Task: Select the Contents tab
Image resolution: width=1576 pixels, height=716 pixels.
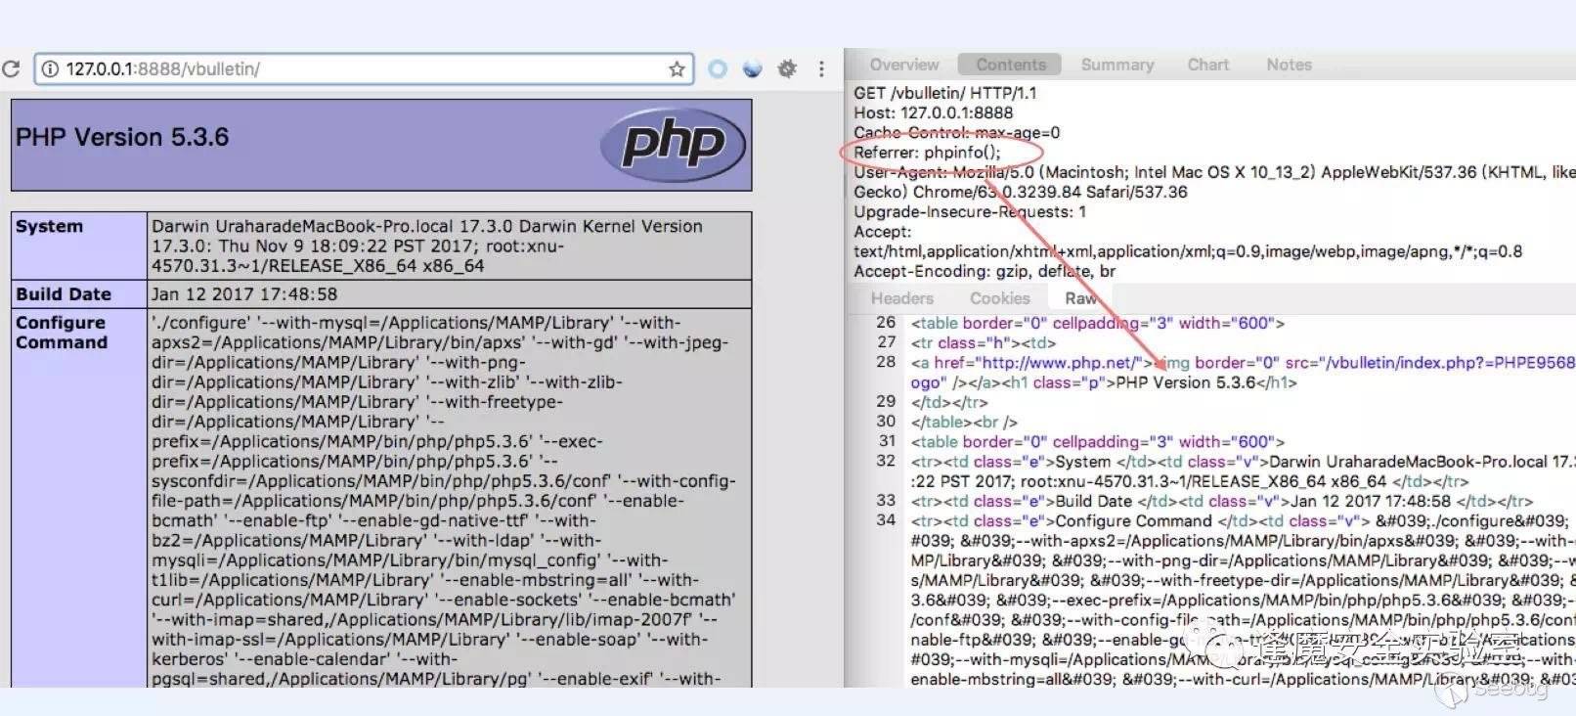Action: tap(1010, 65)
